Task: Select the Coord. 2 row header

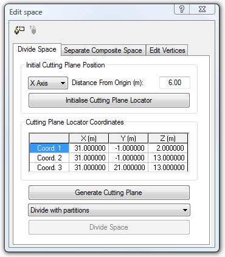Action: 49,158
